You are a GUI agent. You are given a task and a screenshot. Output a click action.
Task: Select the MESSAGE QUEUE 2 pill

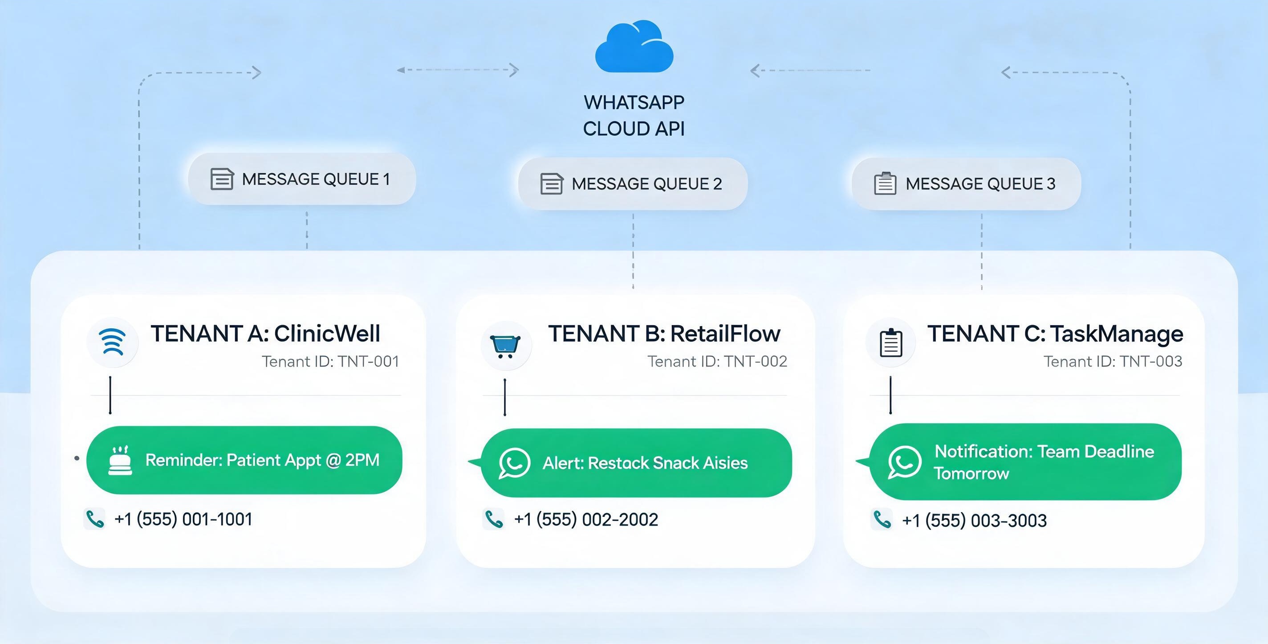[x=633, y=183]
